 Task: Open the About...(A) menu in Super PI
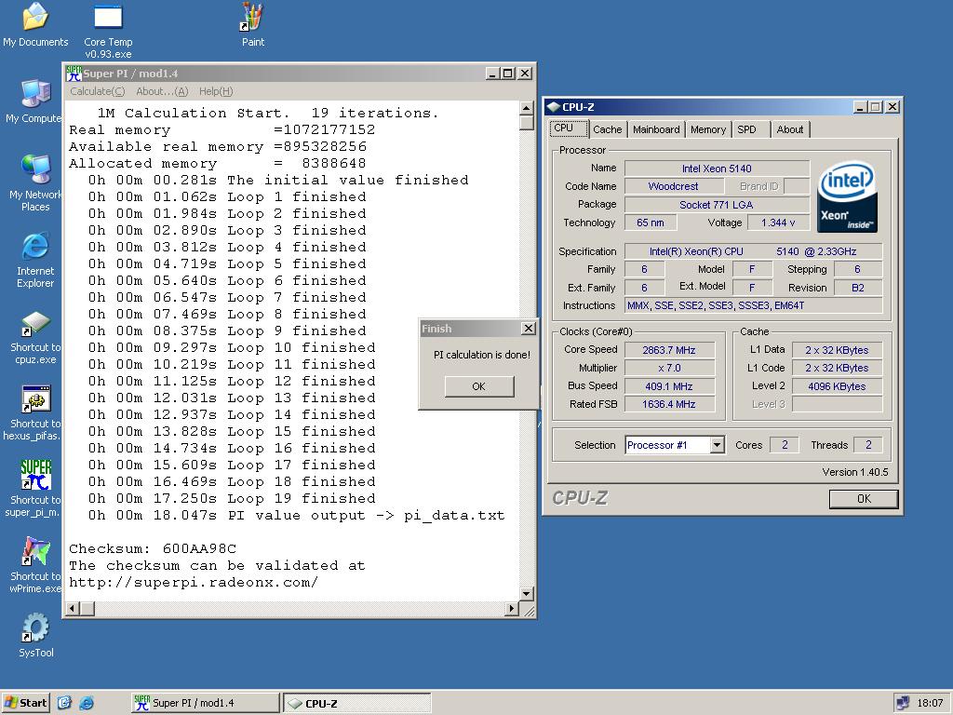click(162, 91)
